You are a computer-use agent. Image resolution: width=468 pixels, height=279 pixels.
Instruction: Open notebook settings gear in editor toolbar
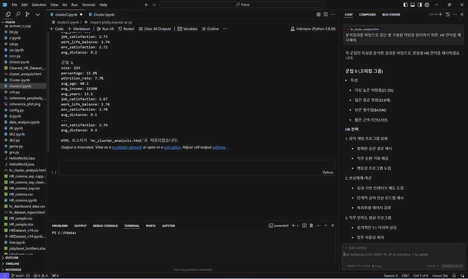coord(318,15)
